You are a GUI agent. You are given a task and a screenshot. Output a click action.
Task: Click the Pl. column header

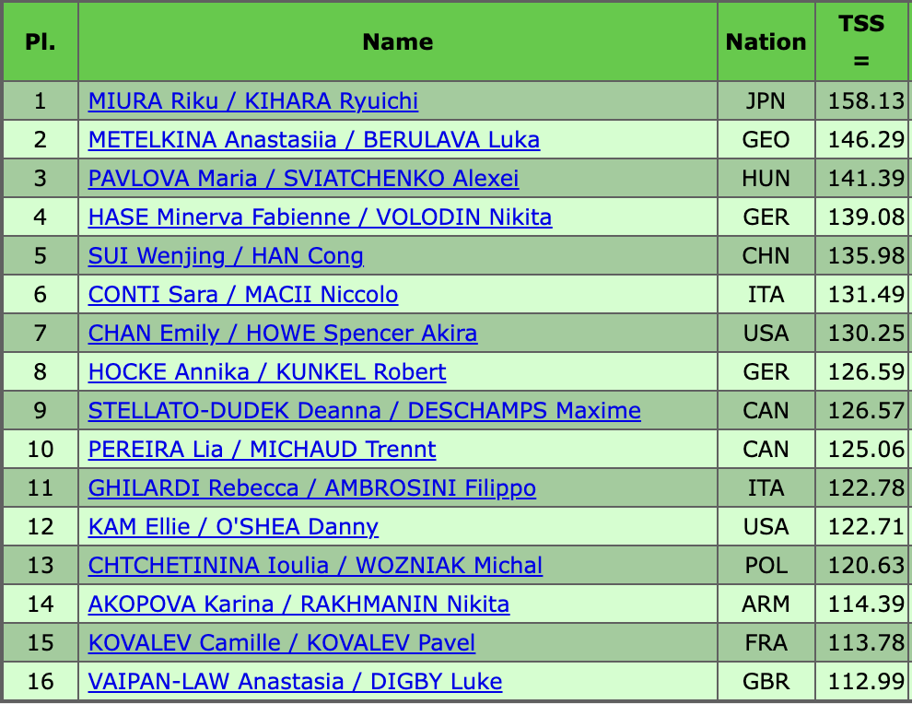pos(40,41)
